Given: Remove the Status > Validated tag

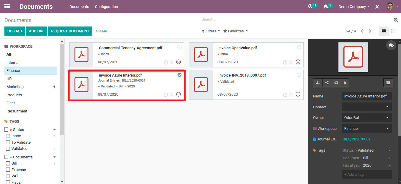Looking at the screenshot, I should tap(389, 150).
